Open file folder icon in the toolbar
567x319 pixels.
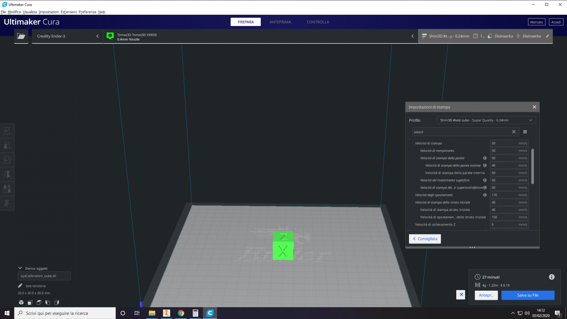[x=21, y=36]
